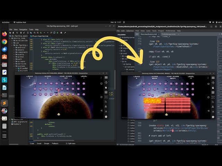The height and width of the screenshot is (166, 222).
Task: Click the clock date in top bar
Action: [116, 22]
